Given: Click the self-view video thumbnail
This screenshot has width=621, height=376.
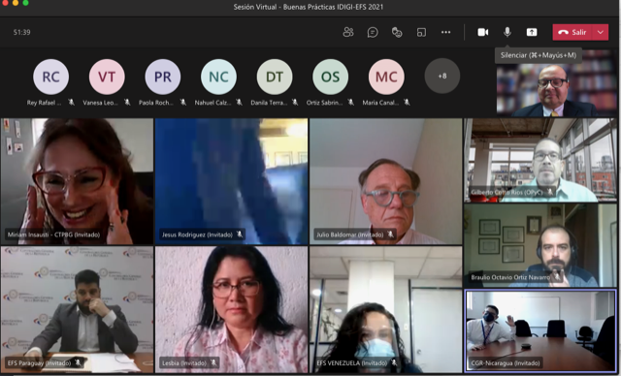Looking at the screenshot, I should tap(556, 83).
